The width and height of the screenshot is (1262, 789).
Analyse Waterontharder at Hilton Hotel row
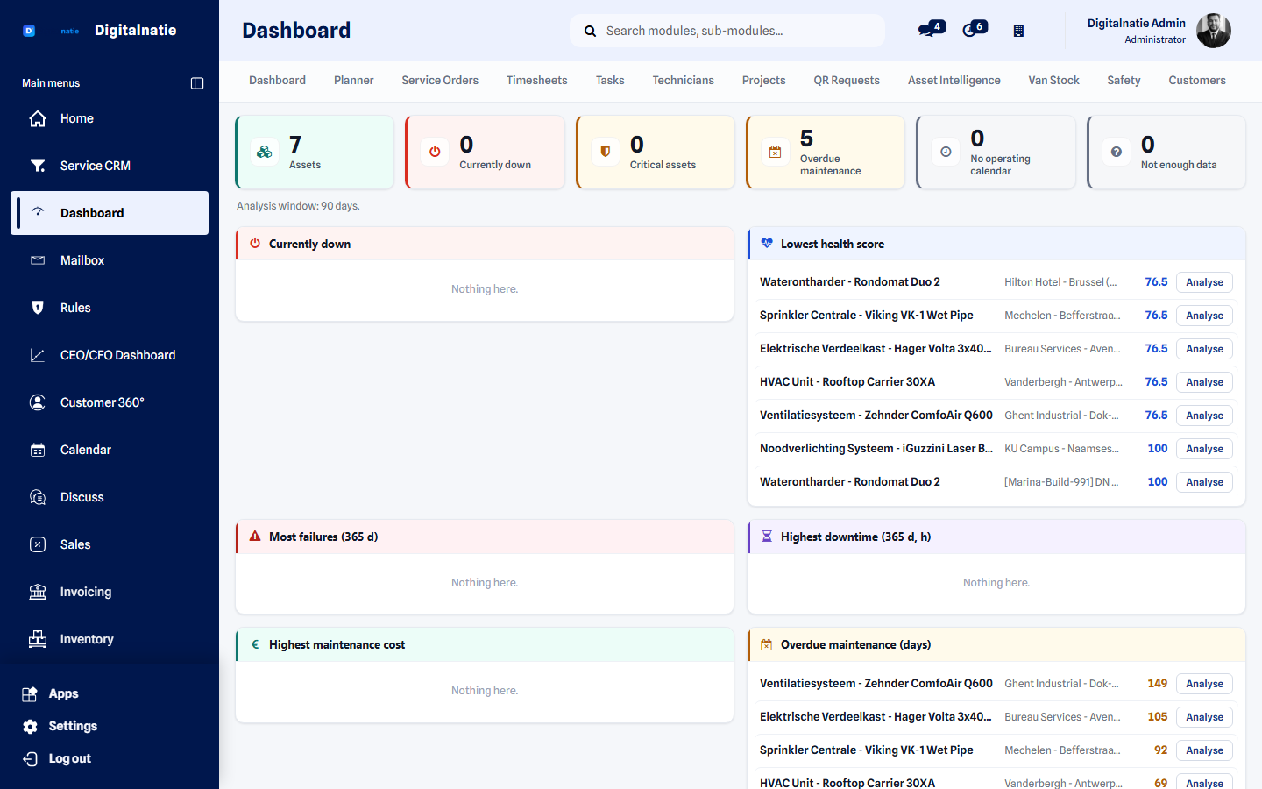tap(1204, 282)
